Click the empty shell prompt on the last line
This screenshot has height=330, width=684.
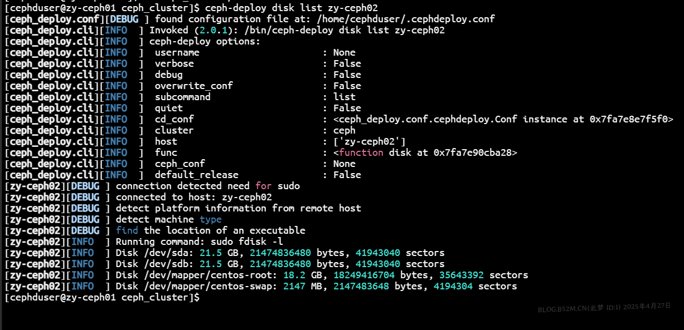[x=101, y=297]
